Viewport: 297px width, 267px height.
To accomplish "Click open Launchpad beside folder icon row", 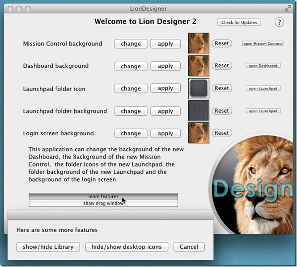I will click(263, 88).
